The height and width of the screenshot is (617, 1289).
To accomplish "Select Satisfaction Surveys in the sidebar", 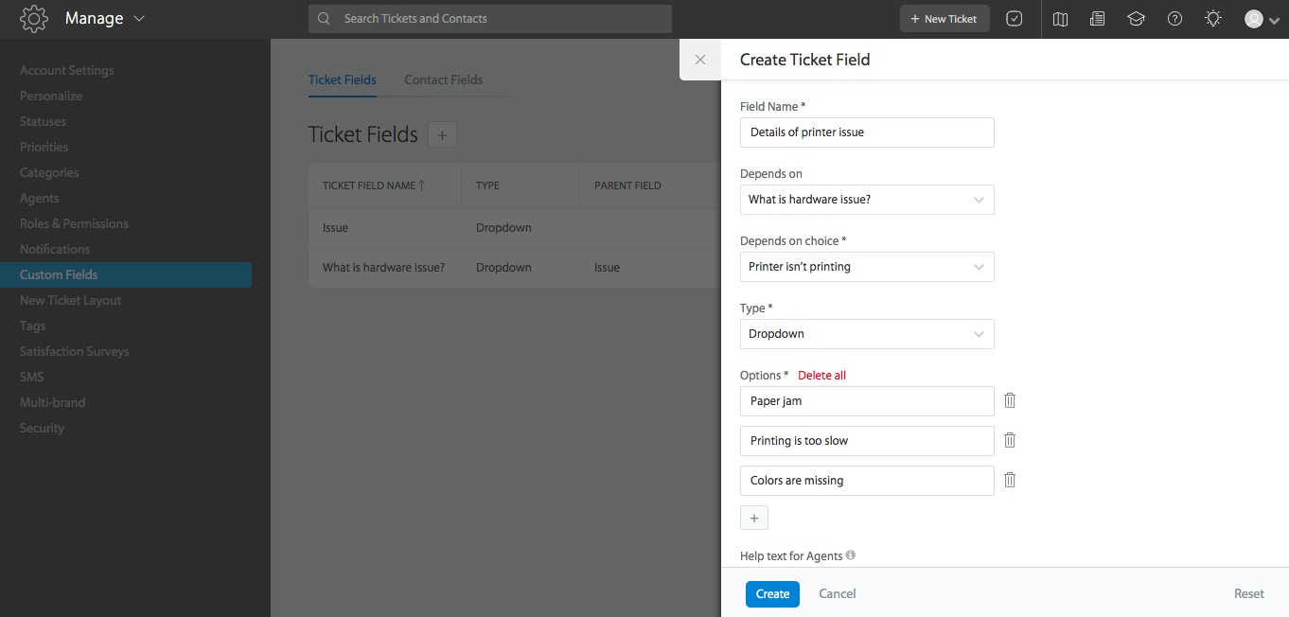I will click(x=74, y=351).
